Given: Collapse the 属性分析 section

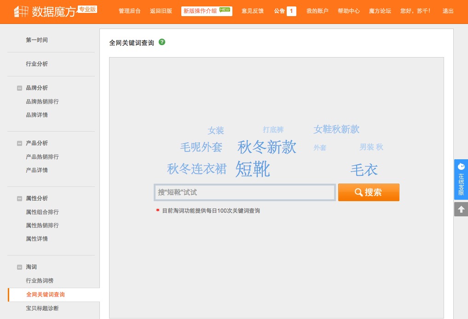Looking at the screenshot, I should click(19, 198).
